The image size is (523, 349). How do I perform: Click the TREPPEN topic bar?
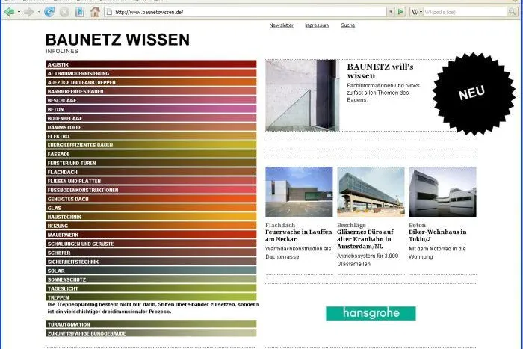pyautogui.click(x=151, y=297)
